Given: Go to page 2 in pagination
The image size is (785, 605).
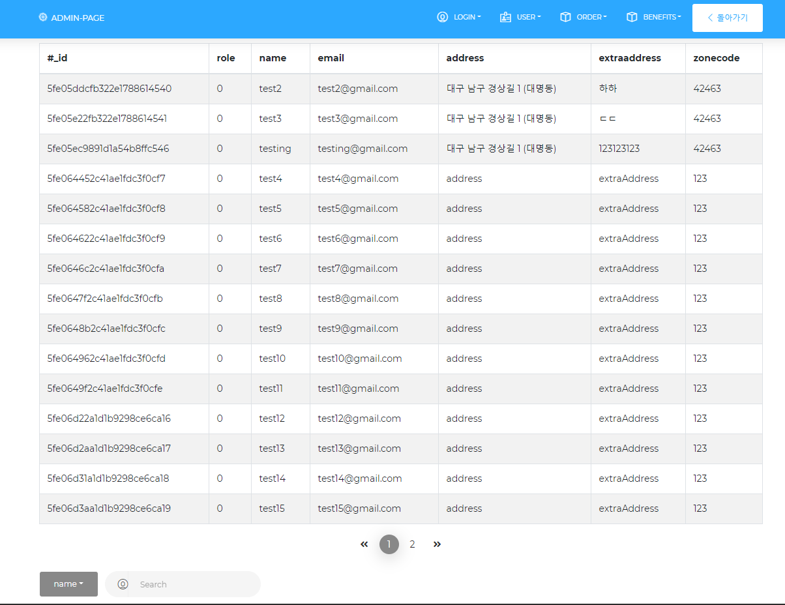Looking at the screenshot, I should coord(412,544).
